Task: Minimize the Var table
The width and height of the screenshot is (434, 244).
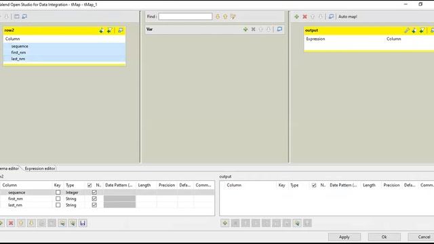Action: (279, 29)
